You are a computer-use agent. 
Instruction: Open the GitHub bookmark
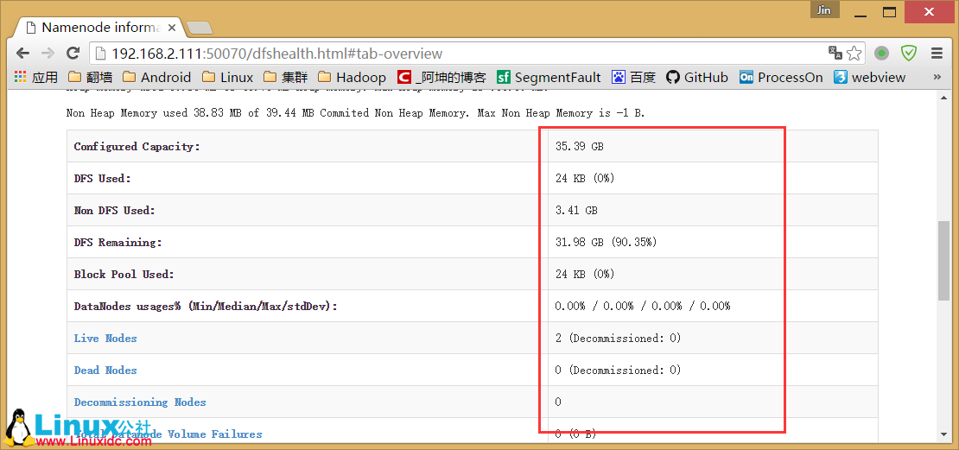(x=696, y=77)
